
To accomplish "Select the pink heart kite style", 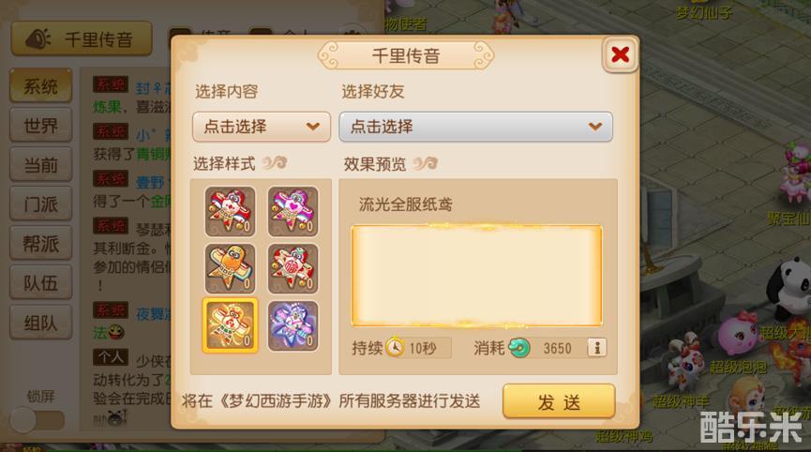I will pos(293,212).
